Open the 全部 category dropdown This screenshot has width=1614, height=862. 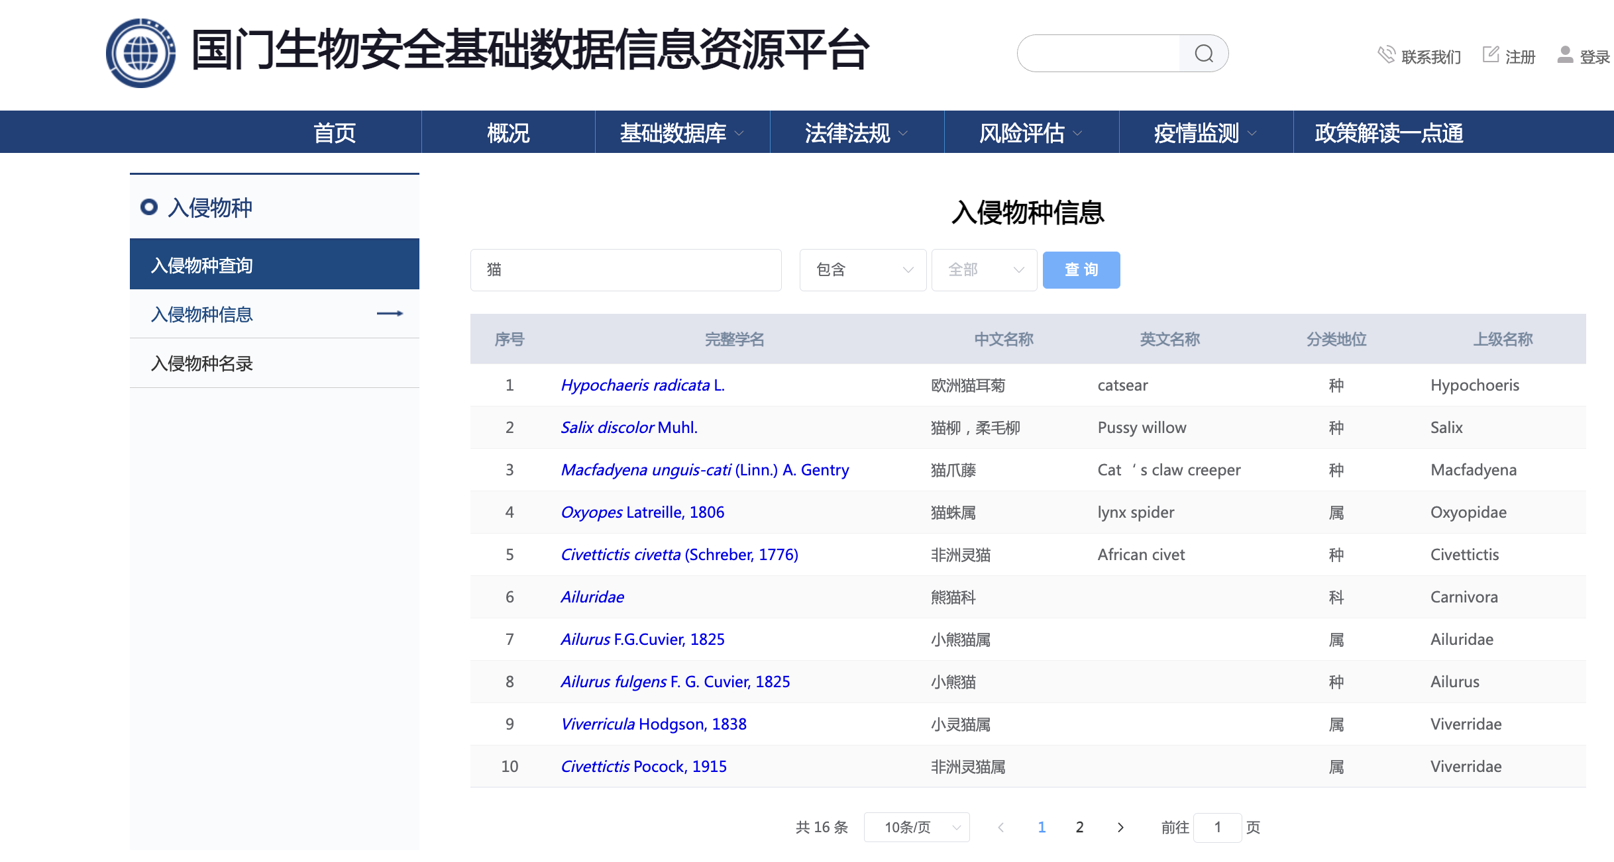[x=984, y=270]
